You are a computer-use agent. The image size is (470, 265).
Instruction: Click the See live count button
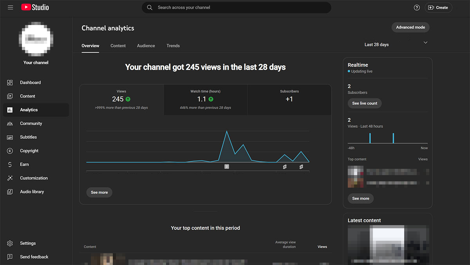coord(364,103)
